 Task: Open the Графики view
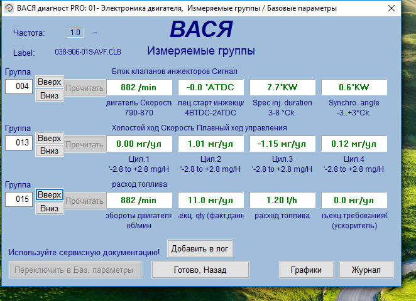[x=306, y=270]
